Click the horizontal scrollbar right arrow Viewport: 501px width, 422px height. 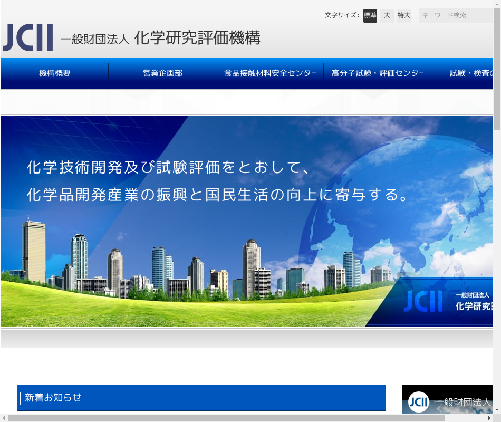pyautogui.click(x=489, y=418)
